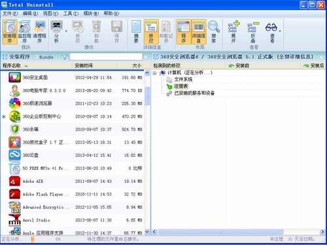
Task: Show the 摘要 details view
Action: pyautogui.click(x=136, y=32)
